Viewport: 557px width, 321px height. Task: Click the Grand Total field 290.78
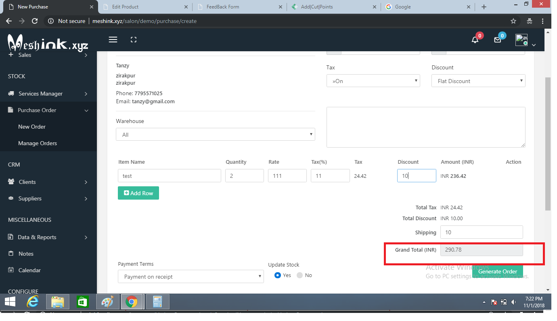pos(482,250)
